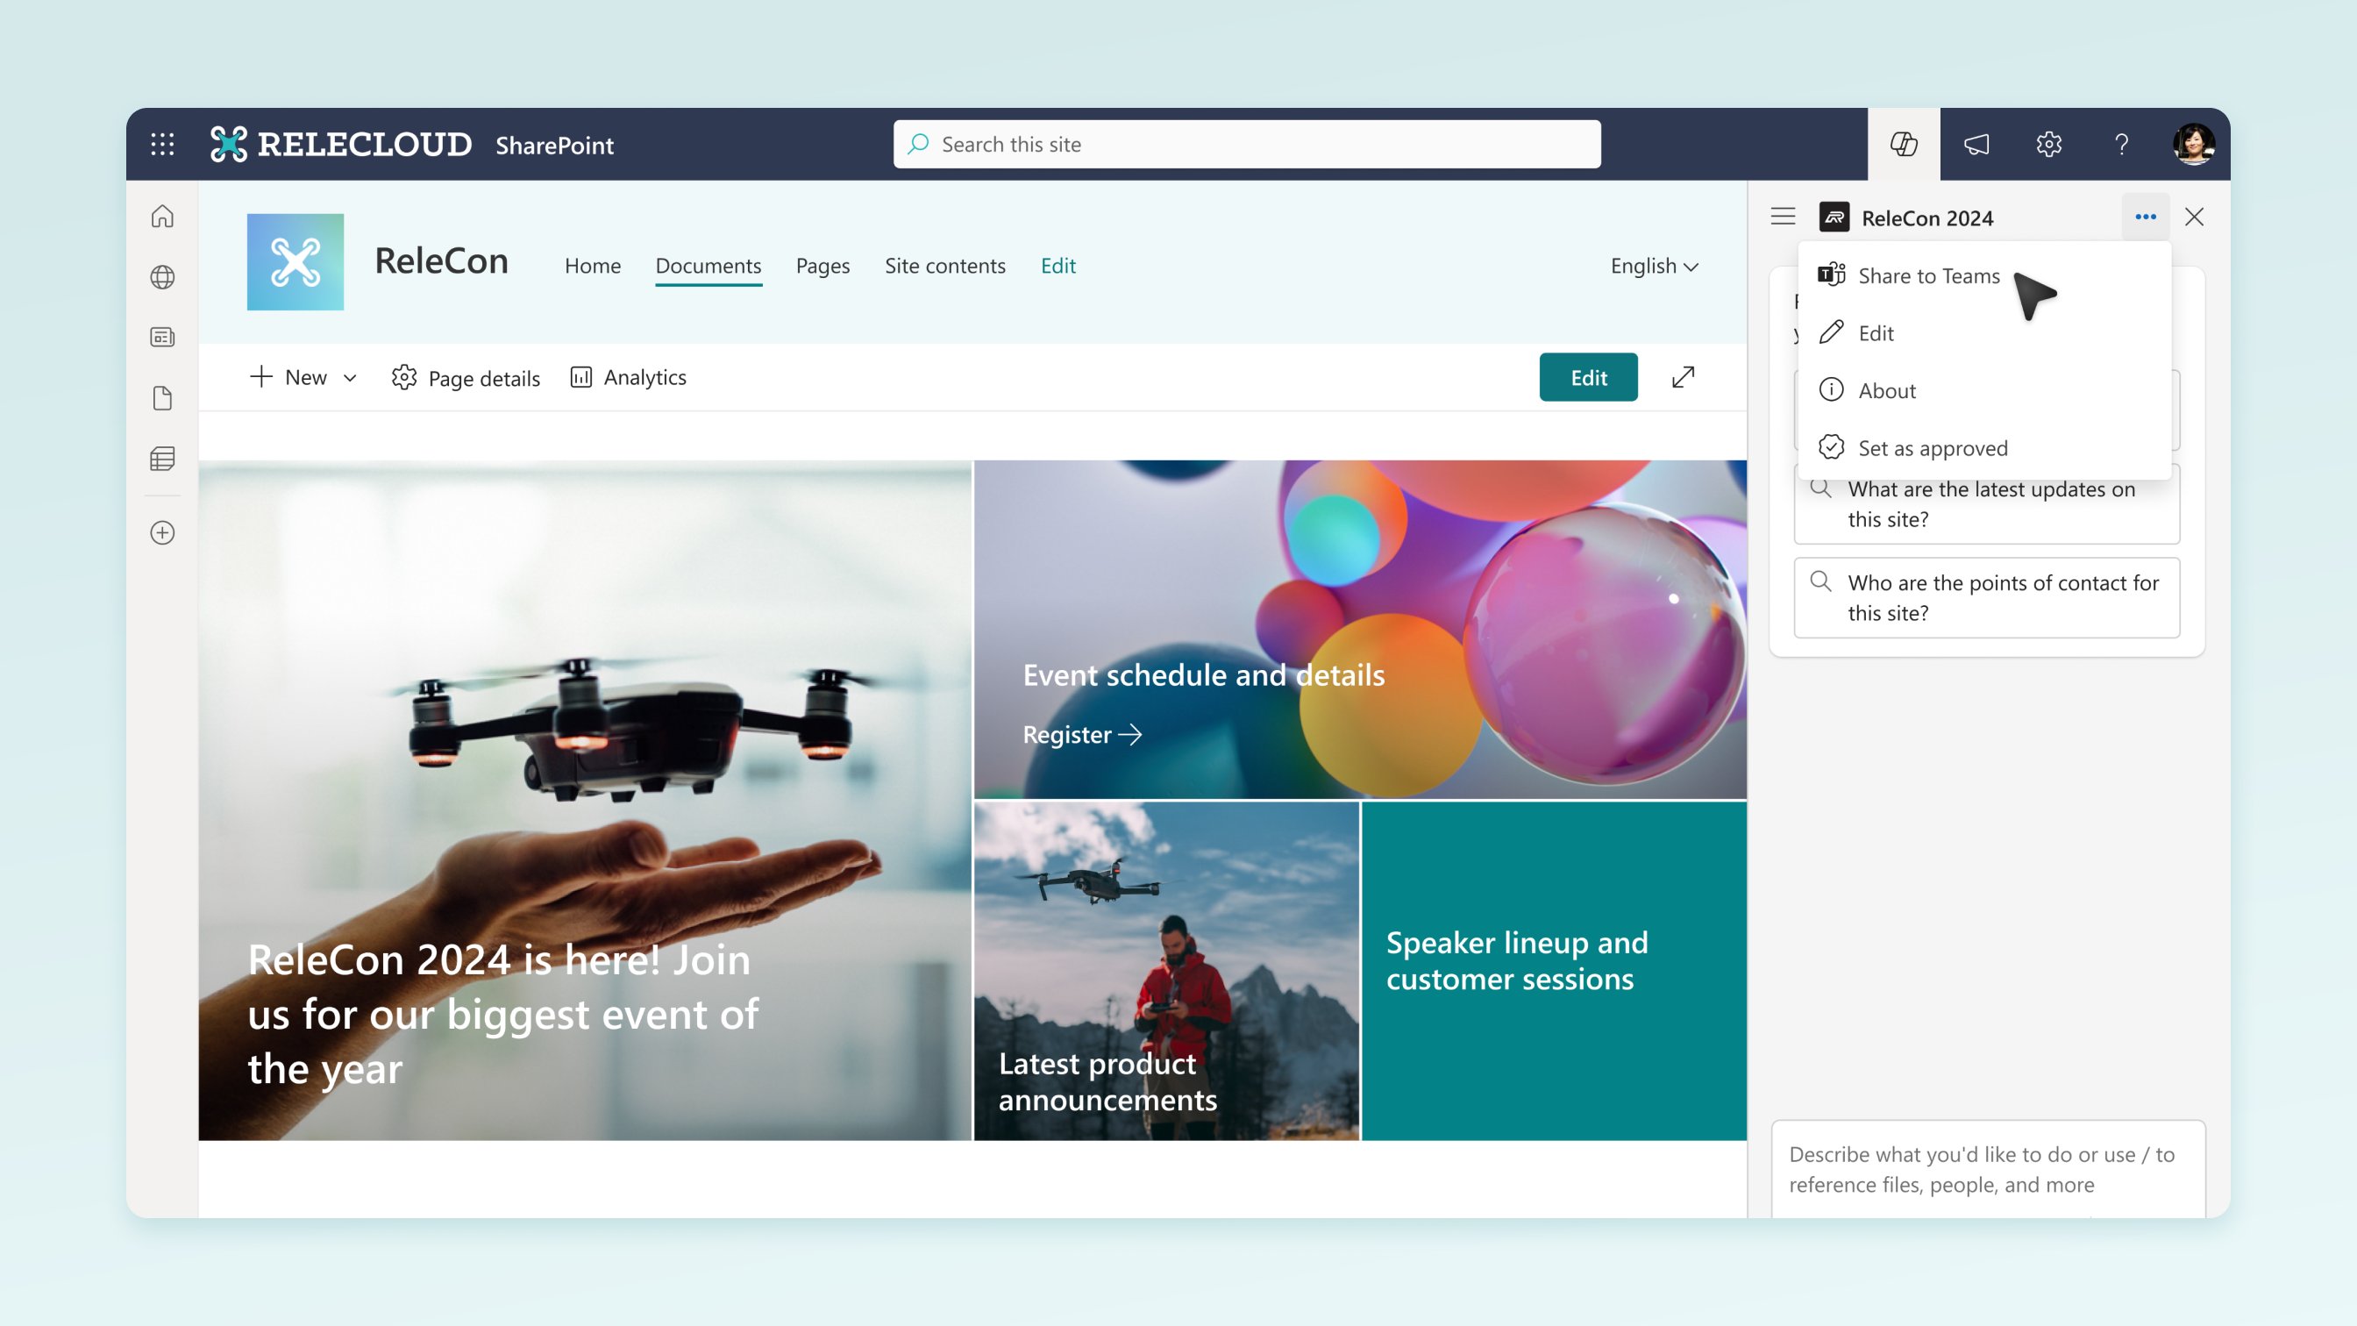Click the Notifications bell icon
Screen dimensions: 2357x1326
[1975, 144]
